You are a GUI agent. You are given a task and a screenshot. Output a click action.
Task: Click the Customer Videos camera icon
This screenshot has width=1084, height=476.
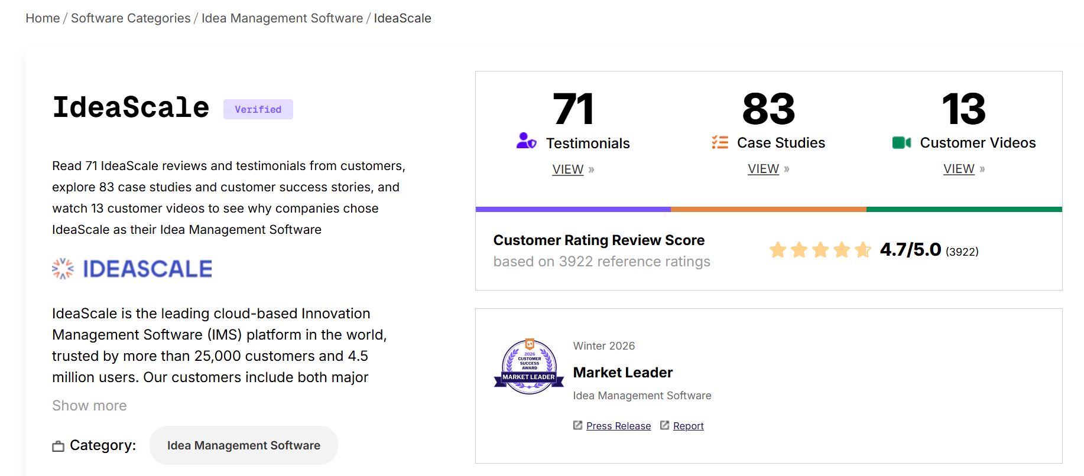[901, 142]
